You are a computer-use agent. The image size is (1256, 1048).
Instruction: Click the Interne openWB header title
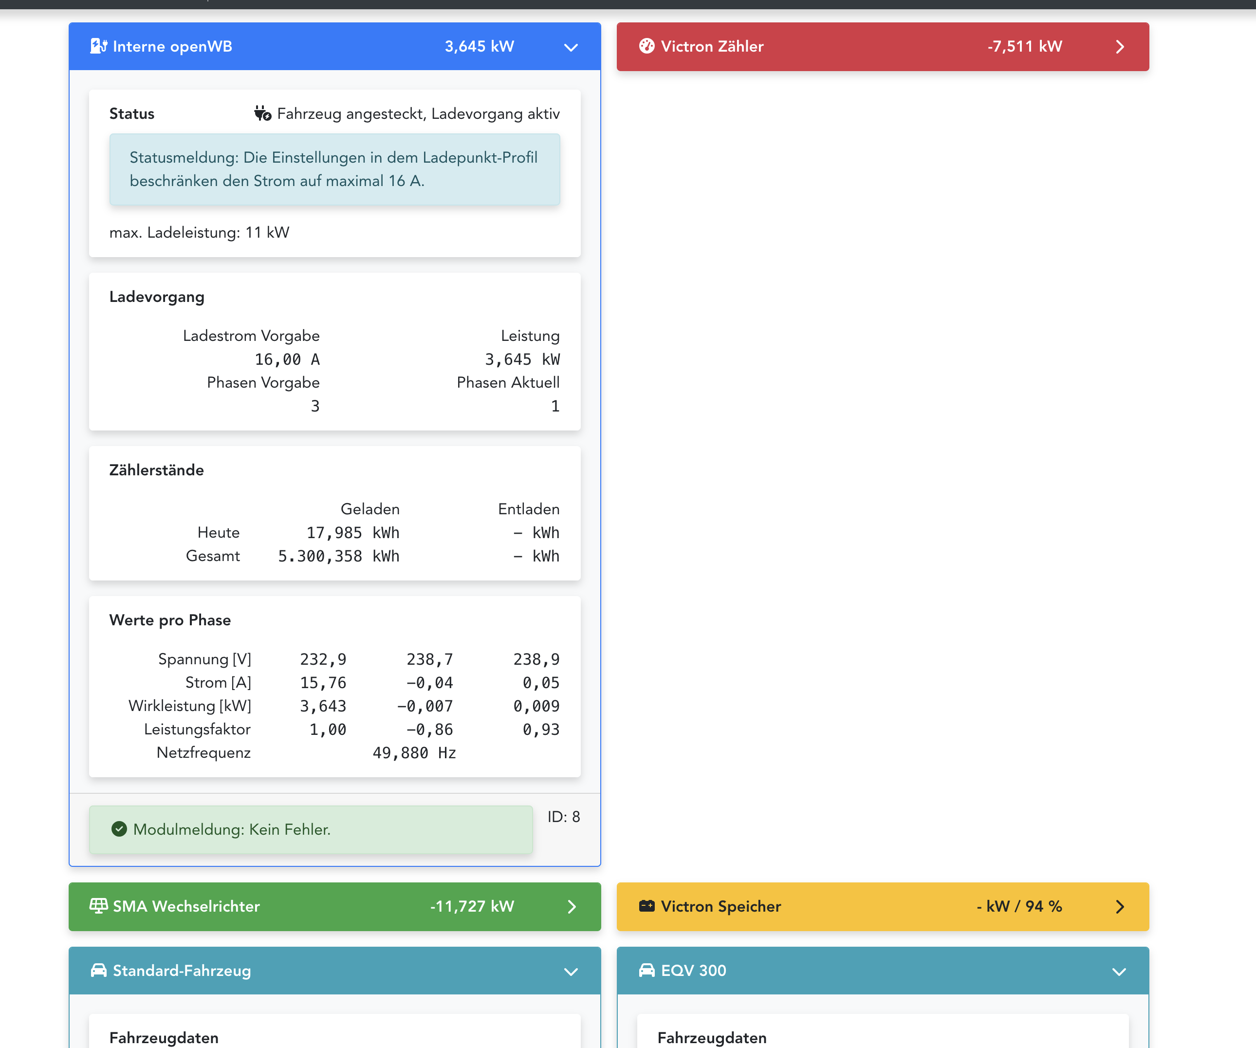coord(172,47)
